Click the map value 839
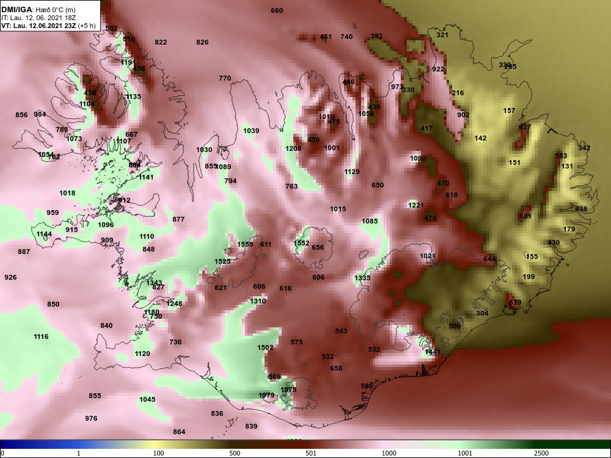The width and height of the screenshot is (611, 458). coord(251,426)
